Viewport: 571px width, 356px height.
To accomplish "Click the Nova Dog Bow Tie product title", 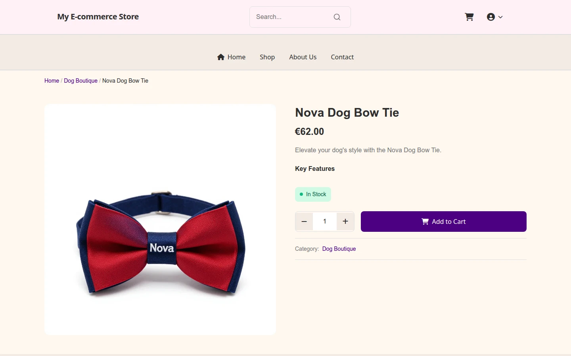I will click(x=347, y=113).
